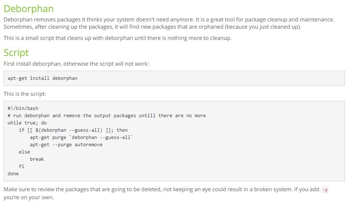Click the 'fi' line in the script
The height and width of the screenshot is (205, 350).
click(x=21, y=166)
